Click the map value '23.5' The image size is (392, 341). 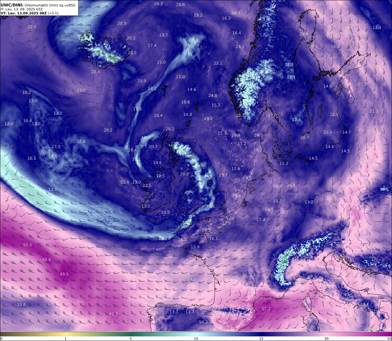point(81,91)
